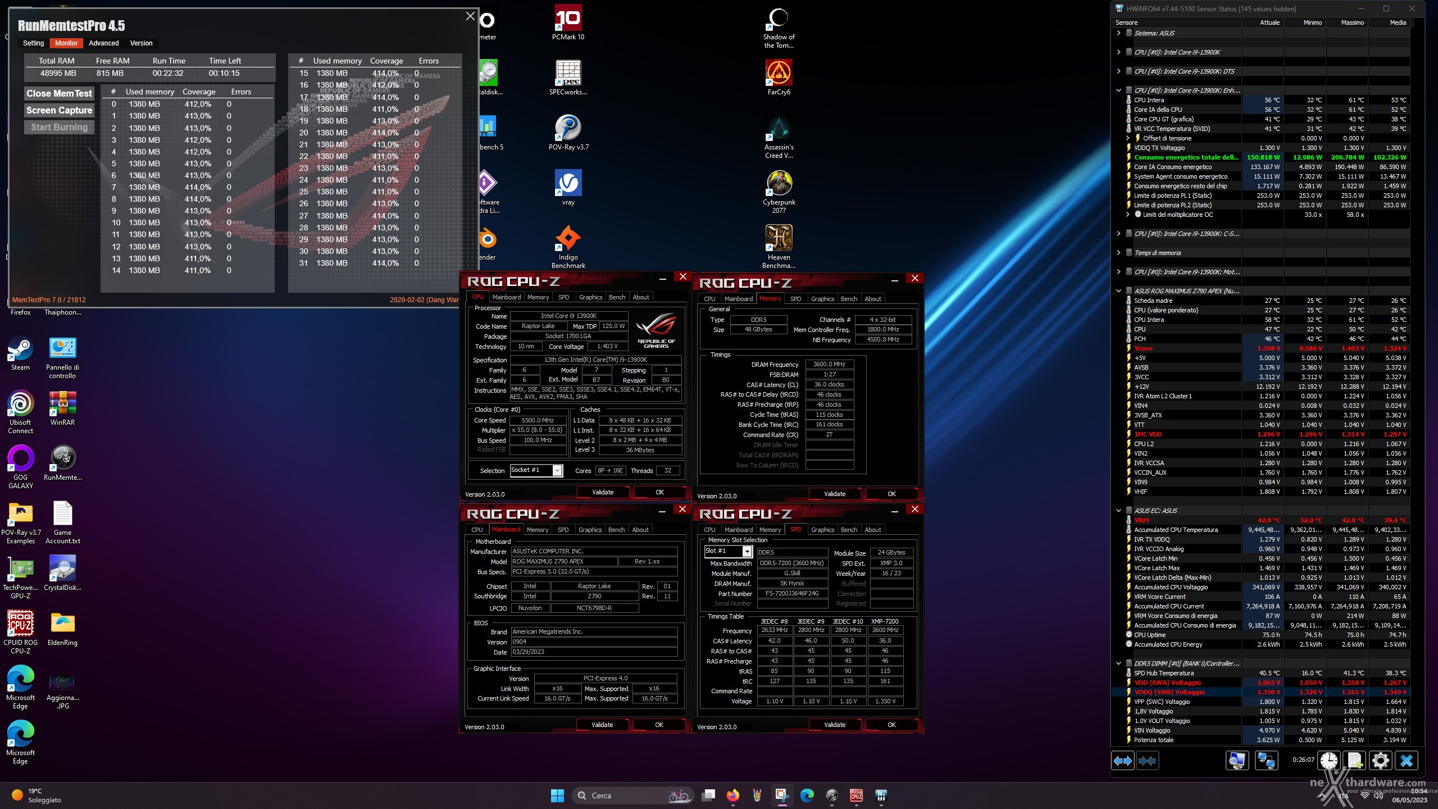Click Close MemTest button

(59, 94)
